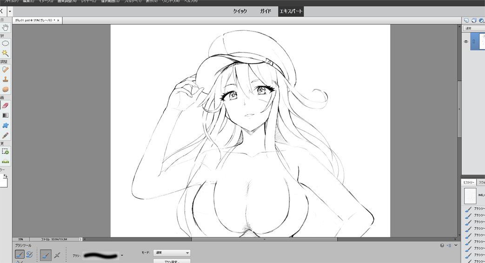The width and height of the screenshot is (485, 263).
Task: Click canvas vertical scrollbar thumb
Action: 459,109
